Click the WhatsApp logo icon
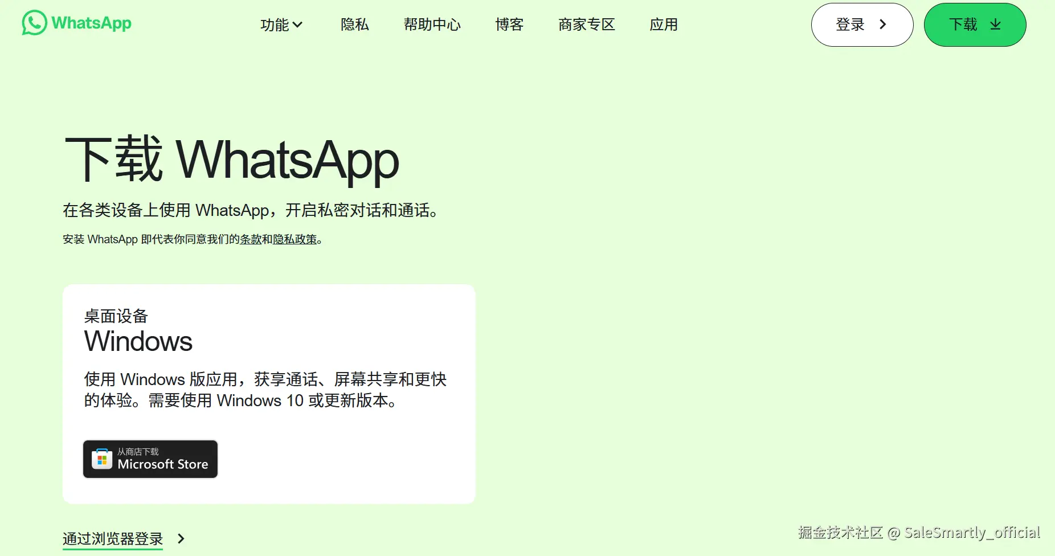1055x556 pixels. click(x=34, y=23)
